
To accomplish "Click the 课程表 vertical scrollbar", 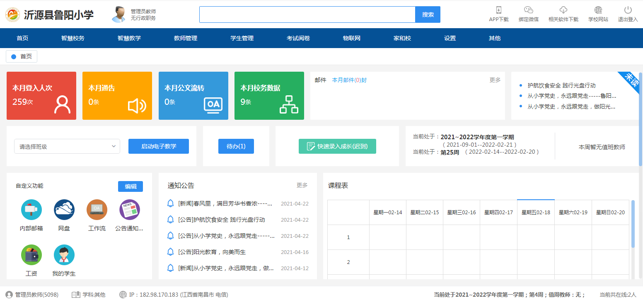I will coord(633,224).
